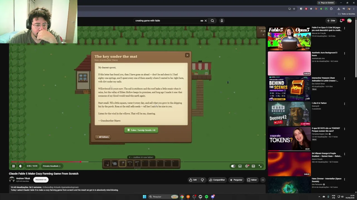Close the letter dialog in game
Image resolution: width=357 pixels, height=200 pixels.
tap(187, 55)
